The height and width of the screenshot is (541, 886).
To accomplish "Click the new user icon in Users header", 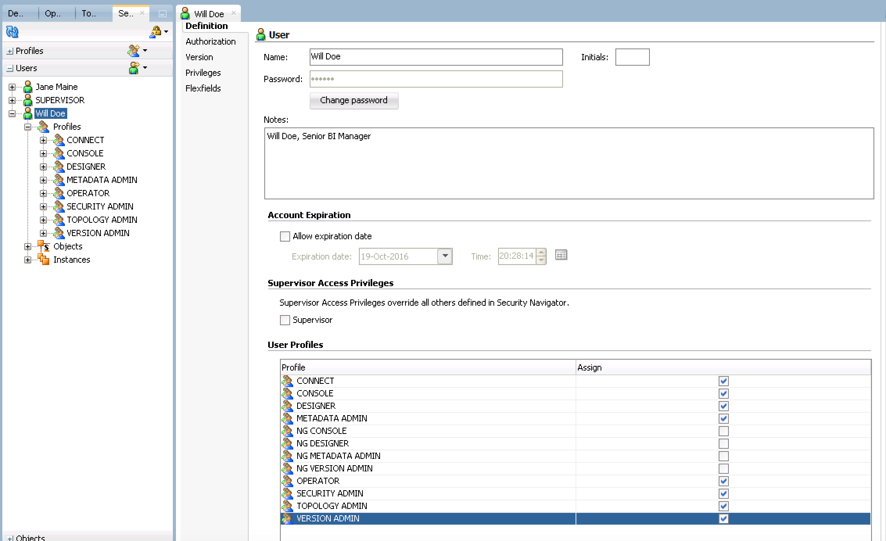I will point(134,68).
